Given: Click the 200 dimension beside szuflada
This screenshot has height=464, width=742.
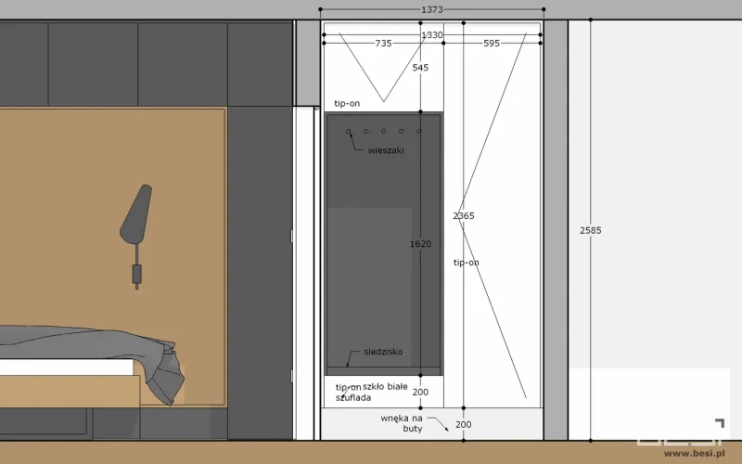Looking at the screenshot, I should pos(420,392).
